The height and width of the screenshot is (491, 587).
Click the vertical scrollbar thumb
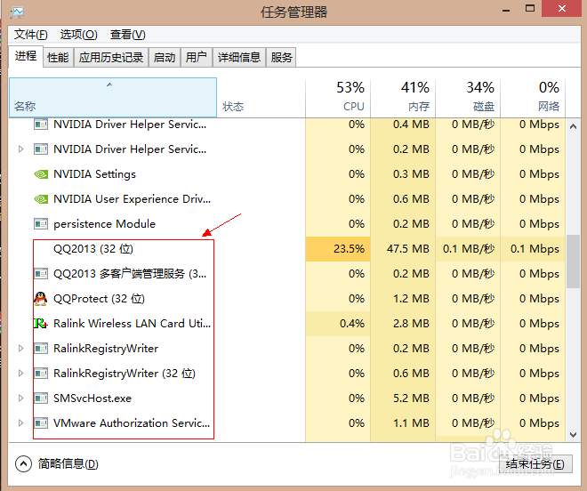[x=573, y=262]
